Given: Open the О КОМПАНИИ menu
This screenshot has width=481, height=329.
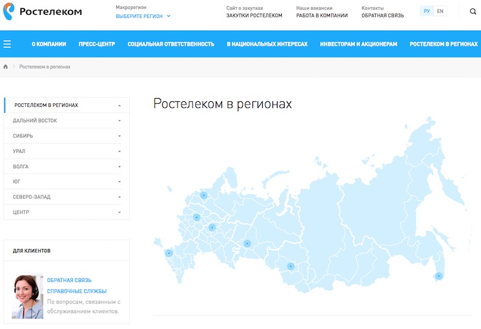Looking at the screenshot, I should [49, 44].
